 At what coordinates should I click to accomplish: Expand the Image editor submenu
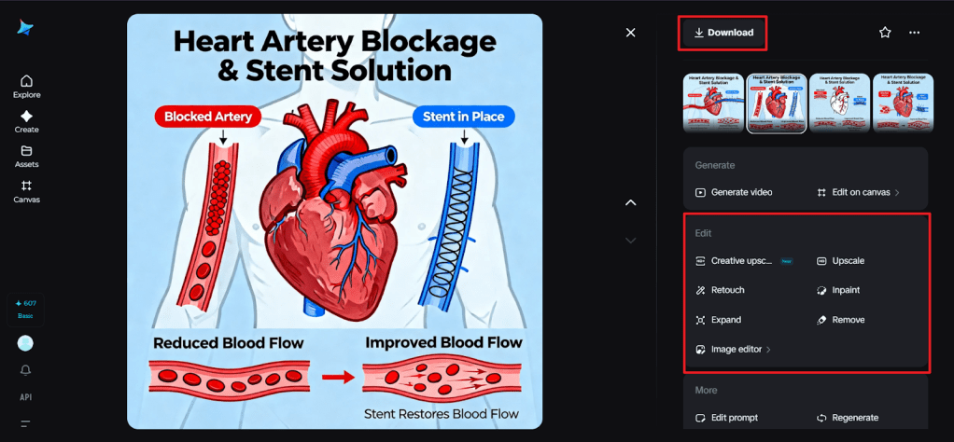click(x=737, y=350)
